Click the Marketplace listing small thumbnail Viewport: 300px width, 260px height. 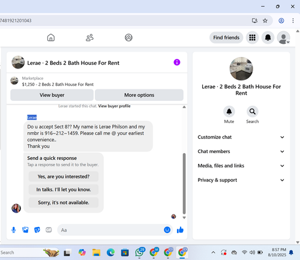pyautogui.click(x=14, y=80)
